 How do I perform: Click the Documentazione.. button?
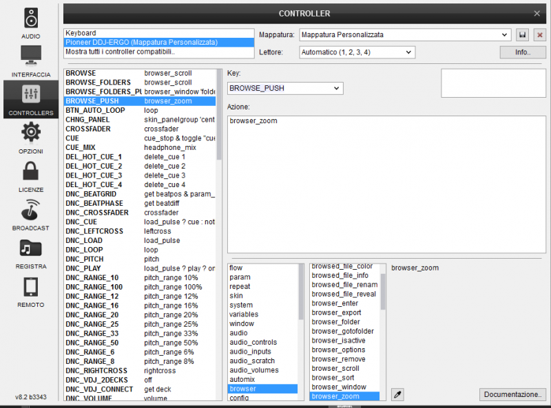click(513, 394)
